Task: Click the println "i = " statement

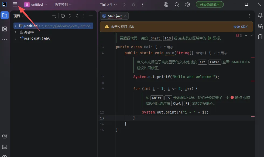Action: (x=175, y=112)
